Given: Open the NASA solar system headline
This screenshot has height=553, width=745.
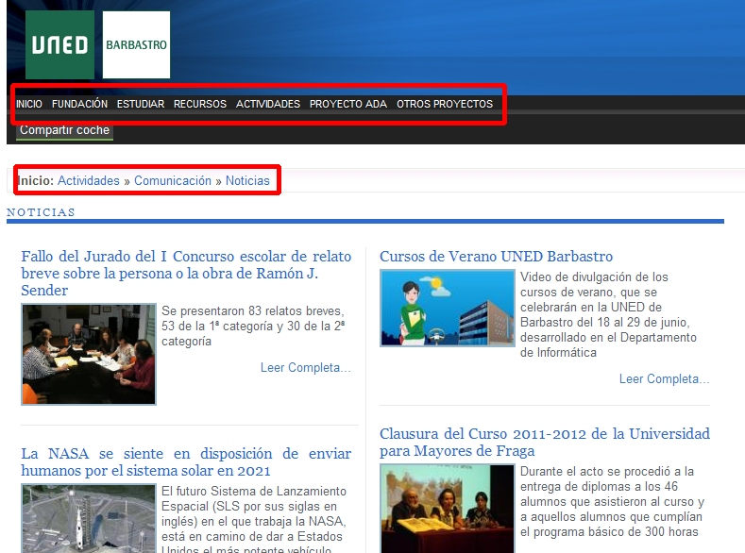Looking at the screenshot, I should [x=185, y=461].
